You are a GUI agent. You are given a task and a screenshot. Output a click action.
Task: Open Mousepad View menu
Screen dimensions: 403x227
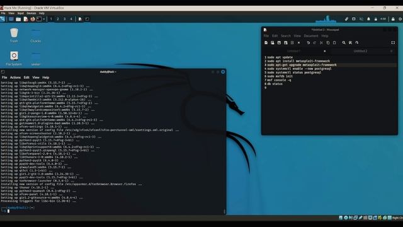click(x=297, y=36)
